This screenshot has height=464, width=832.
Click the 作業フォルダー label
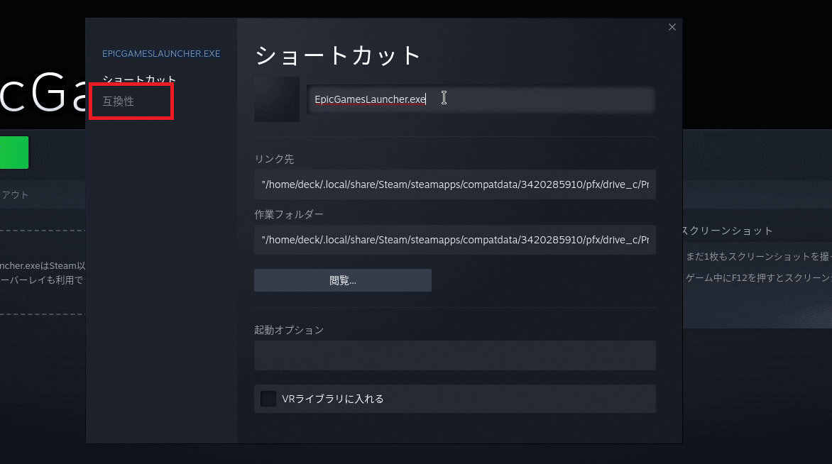point(289,214)
